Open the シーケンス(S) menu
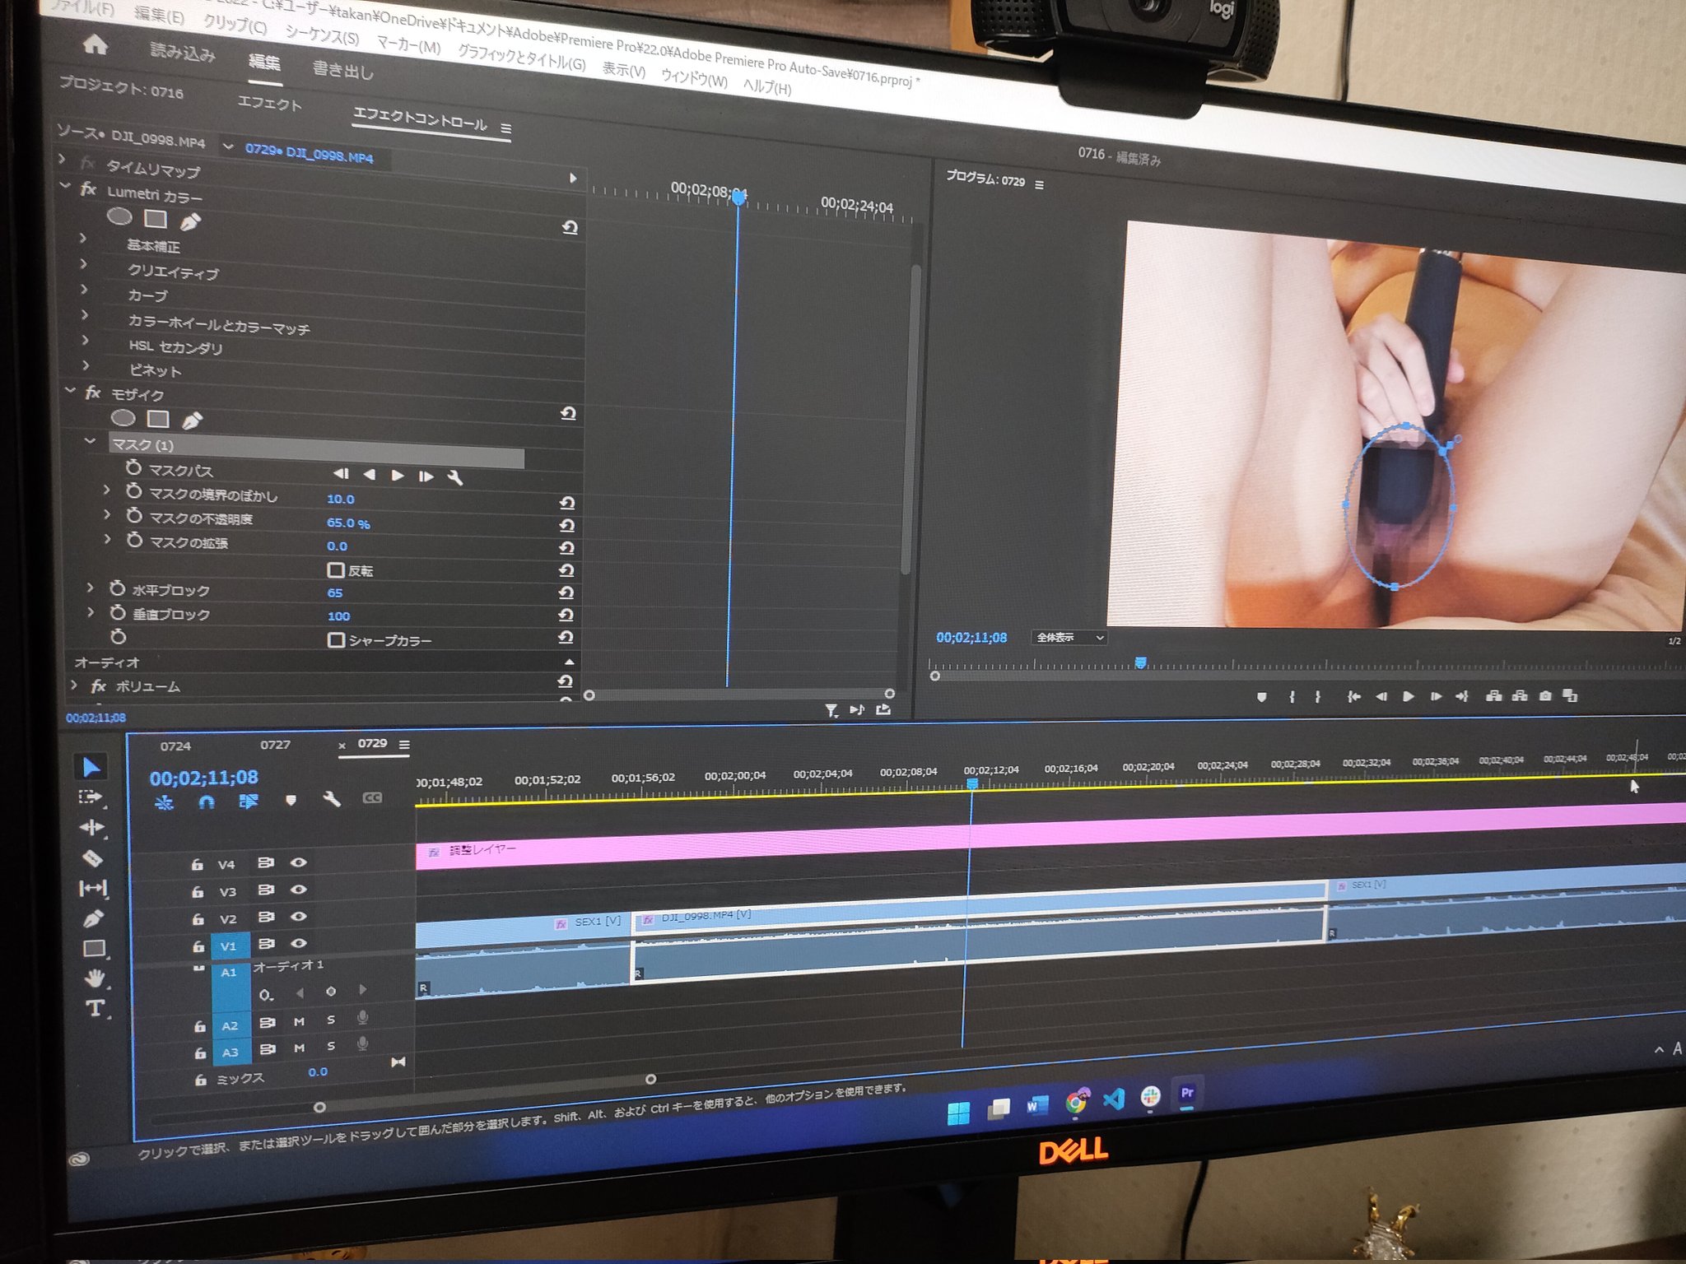Image resolution: width=1686 pixels, height=1264 pixels. (322, 35)
